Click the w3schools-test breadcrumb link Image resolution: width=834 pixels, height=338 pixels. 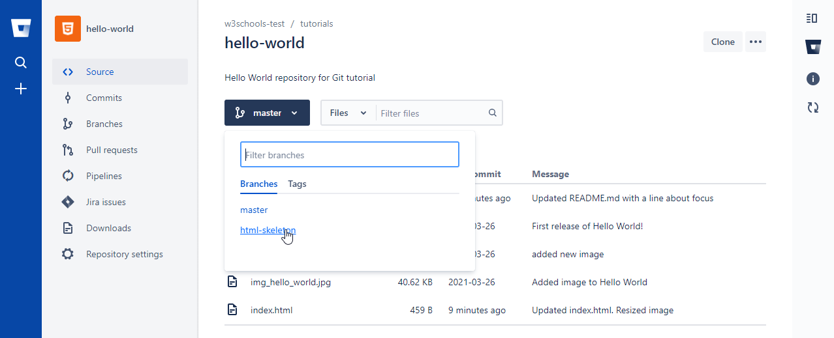point(255,23)
